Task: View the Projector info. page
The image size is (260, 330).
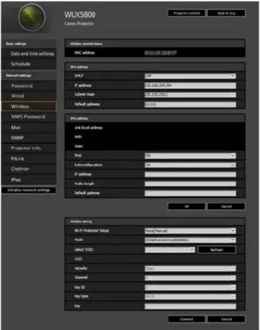Action: tap(29, 148)
